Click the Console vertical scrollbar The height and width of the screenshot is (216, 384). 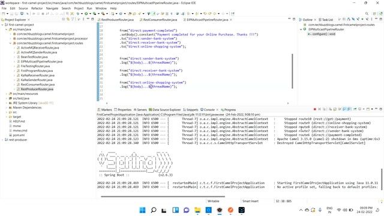[382, 179]
